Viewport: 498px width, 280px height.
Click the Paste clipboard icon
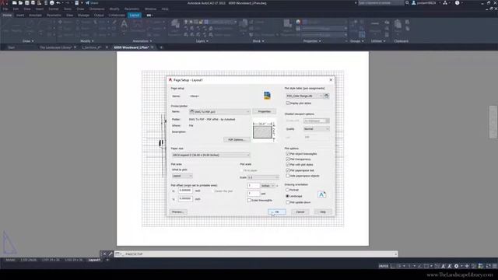(x=398, y=24)
